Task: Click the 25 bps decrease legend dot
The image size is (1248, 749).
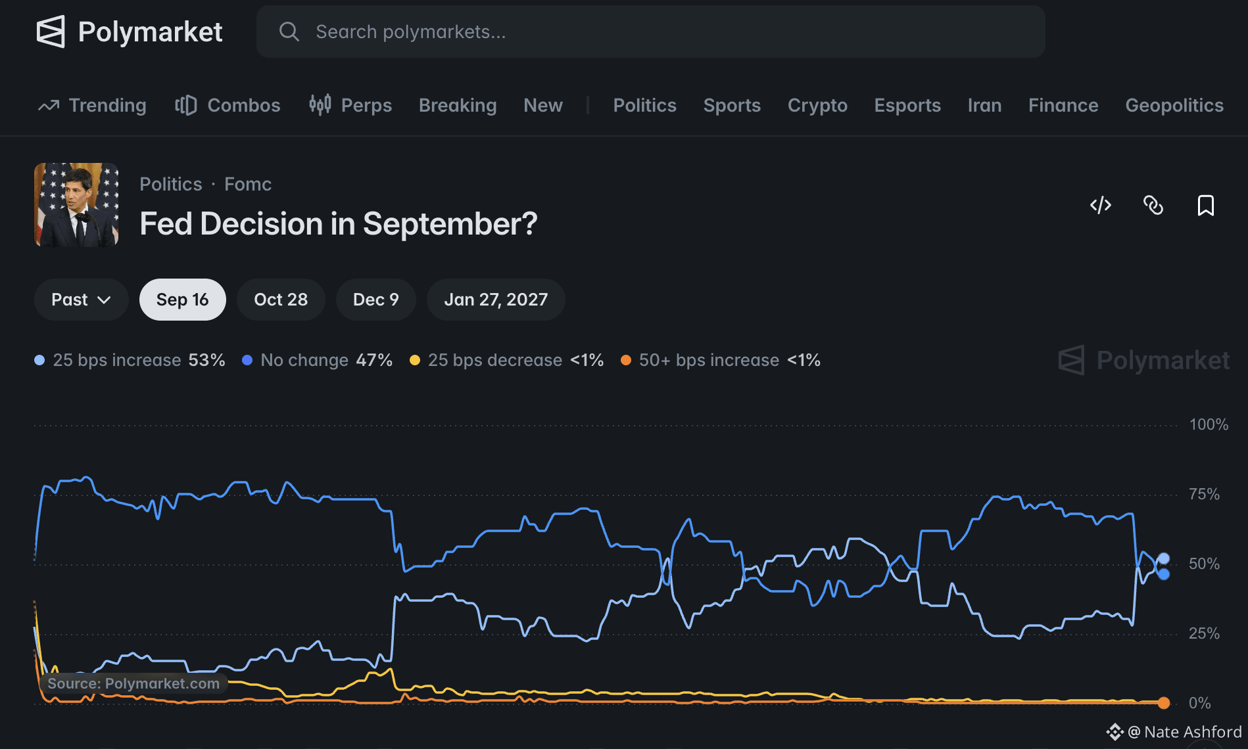Action: 415,360
